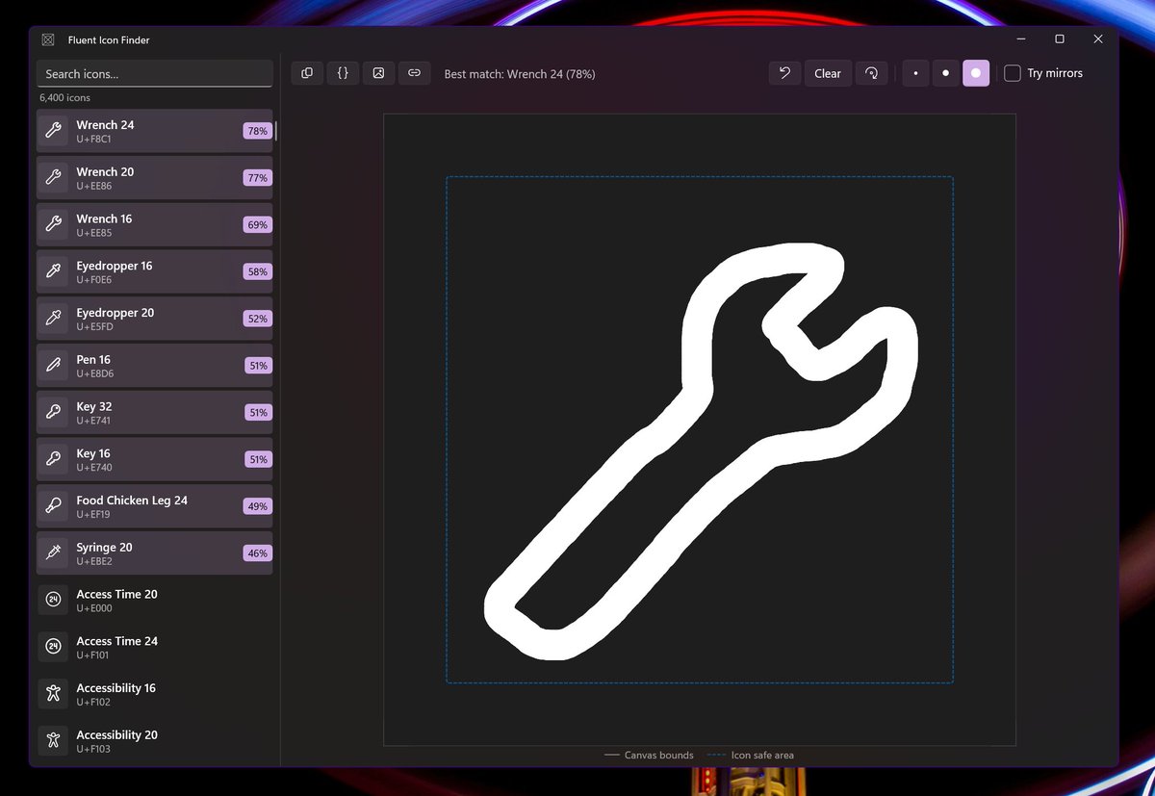Click the 52% match badge
This screenshot has width=1155, height=796.
pyautogui.click(x=257, y=319)
